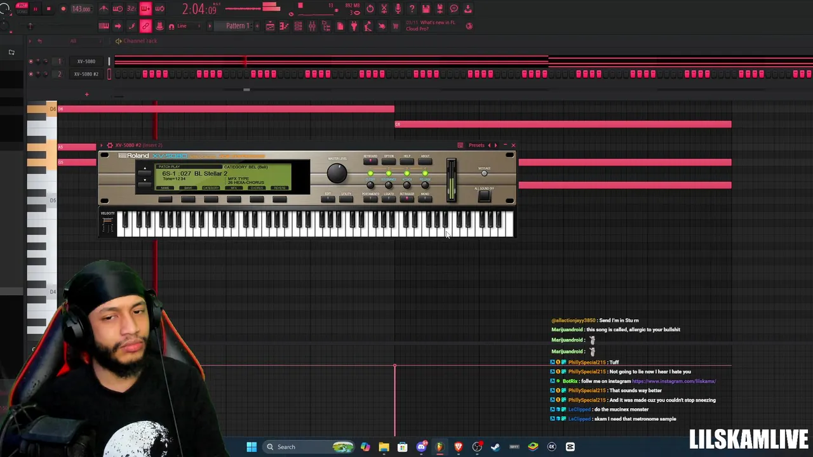Image resolution: width=813 pixels, height=457 pixels.
Task: Open the Presets menu in plugin window
Action: pyautogui.click(x=476, y=145)
